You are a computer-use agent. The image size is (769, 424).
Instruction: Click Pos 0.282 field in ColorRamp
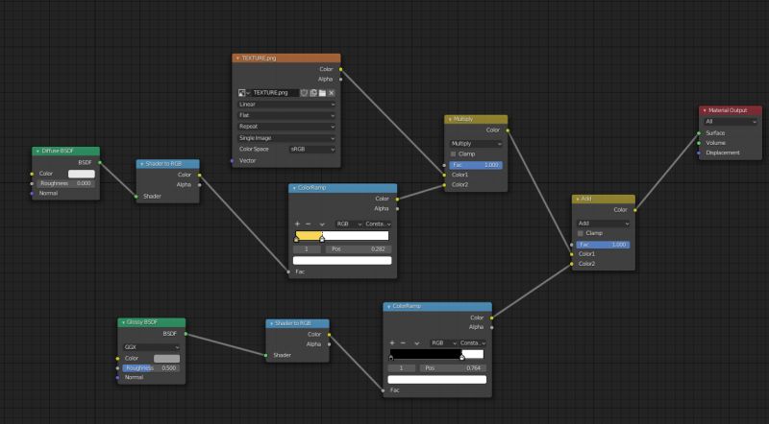359,249
